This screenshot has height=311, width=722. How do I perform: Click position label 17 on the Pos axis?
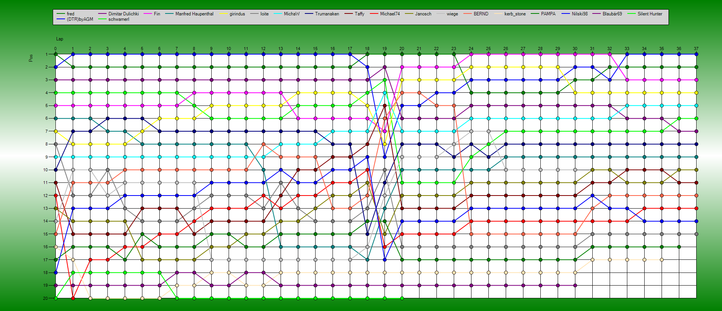[45, 260]
